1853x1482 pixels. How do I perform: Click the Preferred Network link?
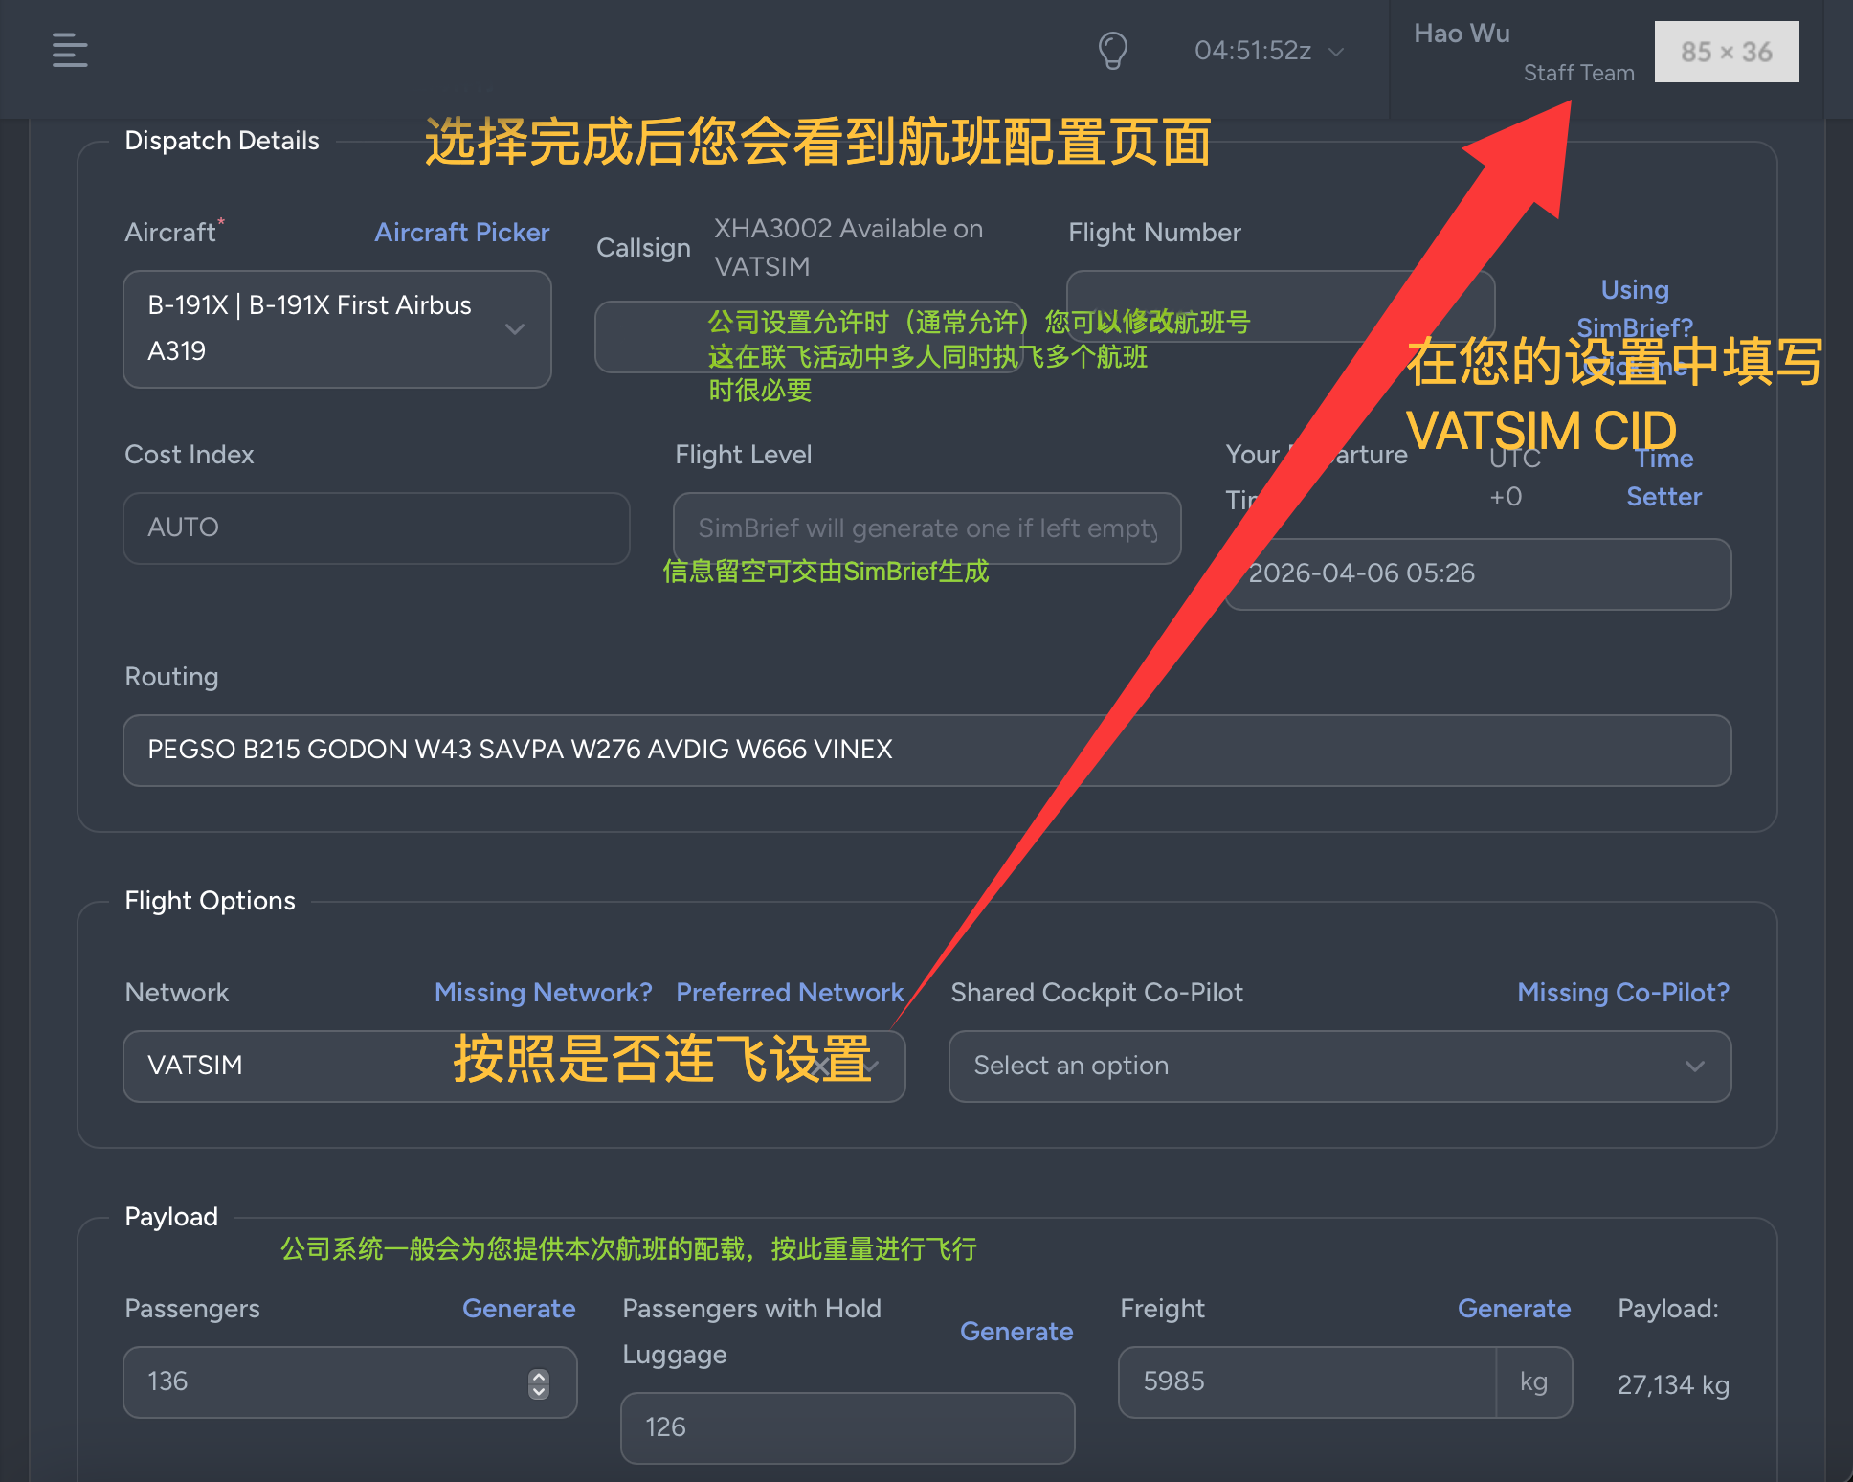click(x=790, y=993)
